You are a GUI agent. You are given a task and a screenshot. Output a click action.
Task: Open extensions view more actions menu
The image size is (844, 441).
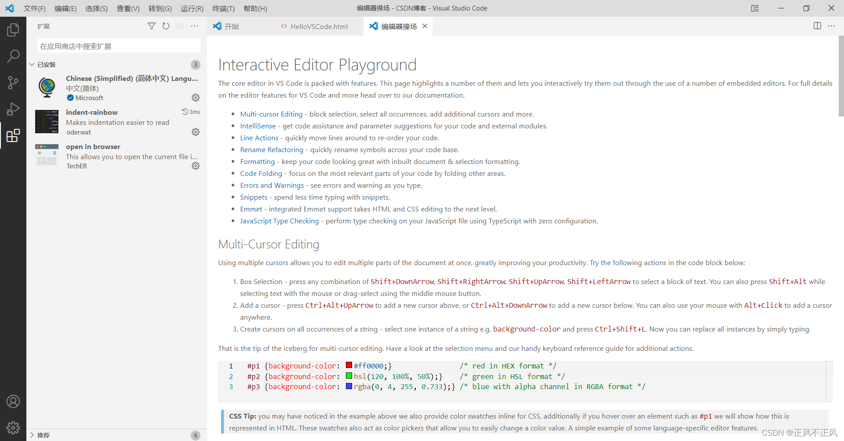[x=195, y=26]
